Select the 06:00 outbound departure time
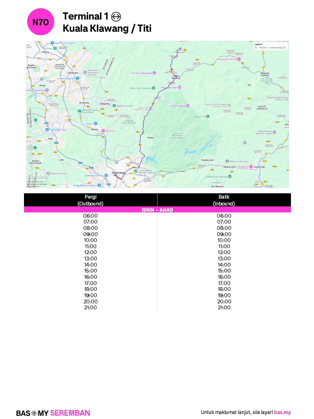Screen dimensions: 314x419 [x=90, y=215]
